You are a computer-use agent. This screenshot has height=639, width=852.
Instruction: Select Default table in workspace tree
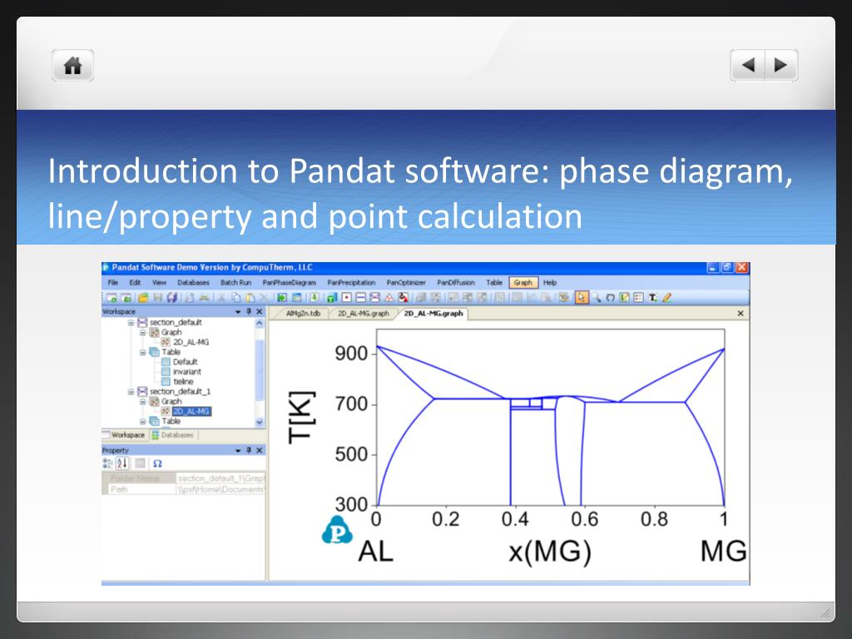point(185,362)
